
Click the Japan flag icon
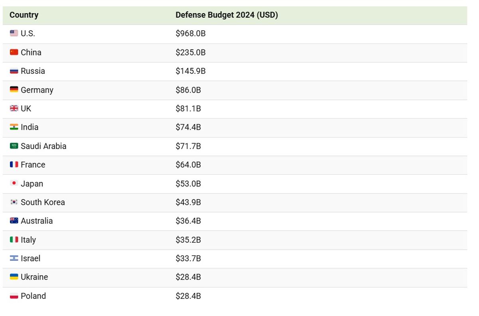point(14,184)
